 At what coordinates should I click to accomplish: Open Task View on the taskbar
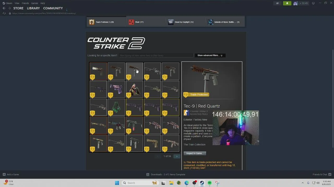point(163,183)
